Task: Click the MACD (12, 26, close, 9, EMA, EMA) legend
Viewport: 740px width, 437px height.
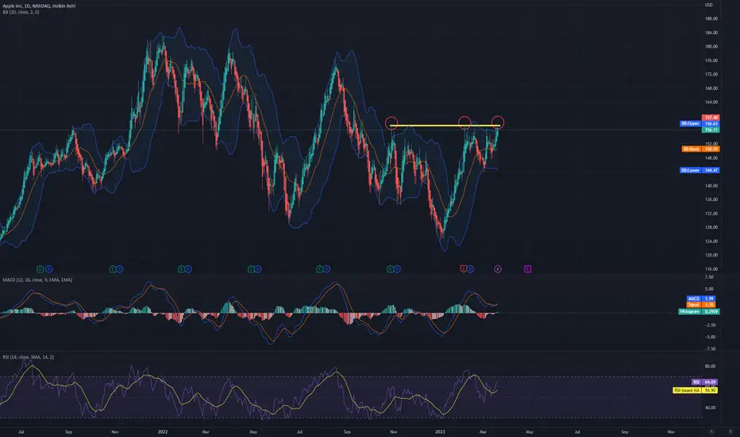Action: coord(37,280)
